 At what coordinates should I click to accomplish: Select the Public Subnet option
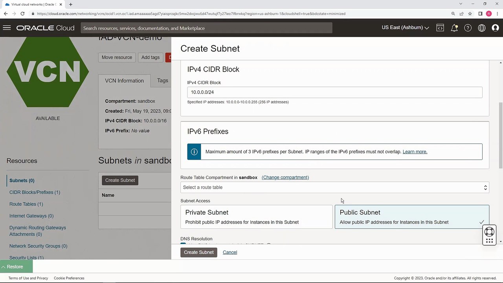click(412, 217)
